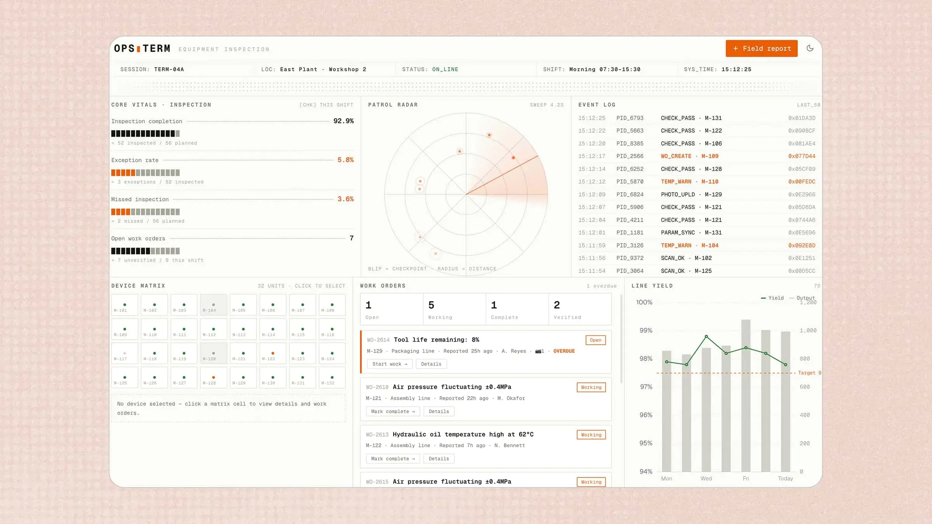Click the TEMP_WARN M-110 event row

[x=697, y=182]
